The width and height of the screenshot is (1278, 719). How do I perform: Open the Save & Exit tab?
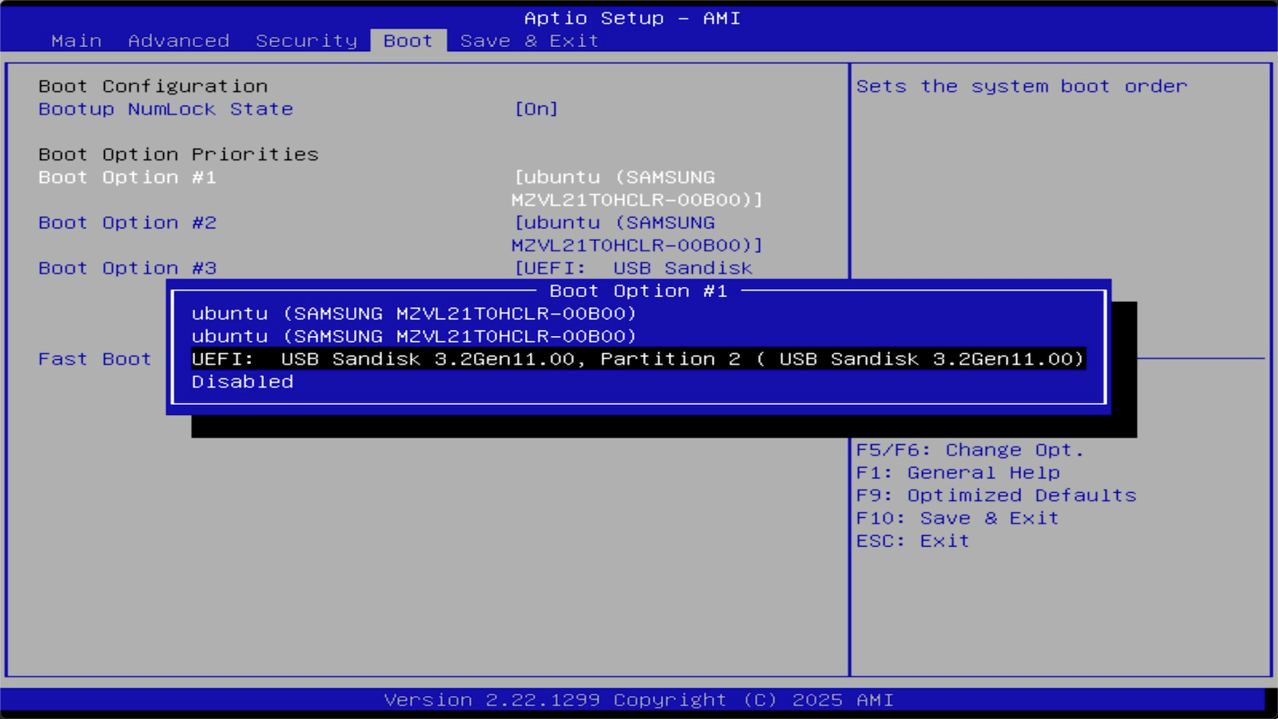(x=529, y=40)
